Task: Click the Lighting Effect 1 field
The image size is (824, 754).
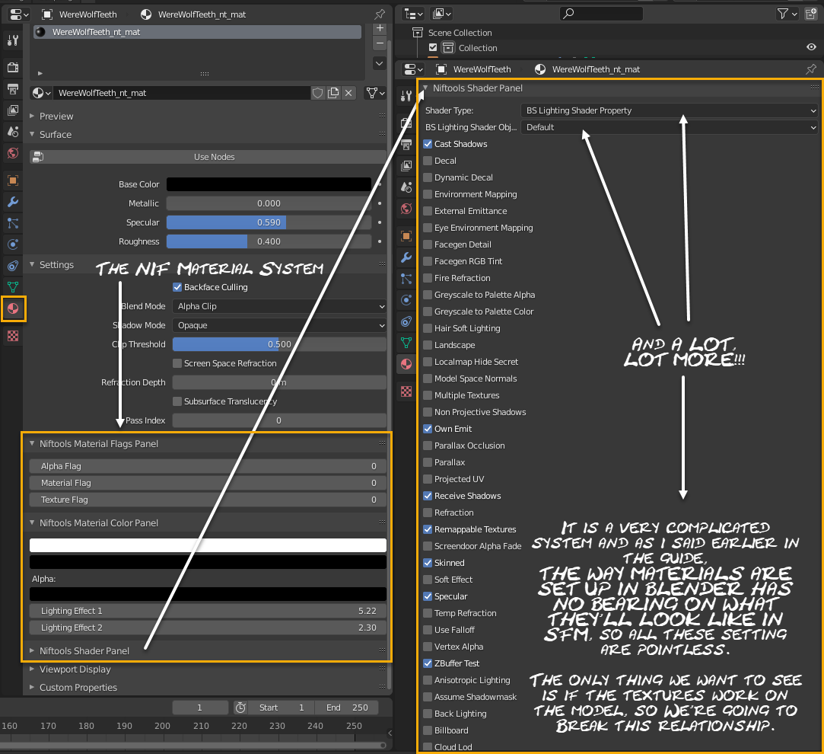Action: [x=208, y=611]
